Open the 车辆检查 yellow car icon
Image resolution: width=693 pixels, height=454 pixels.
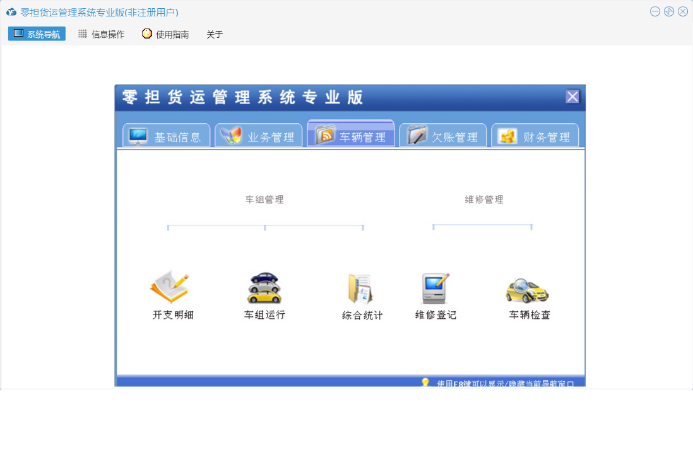pos(527,290)
